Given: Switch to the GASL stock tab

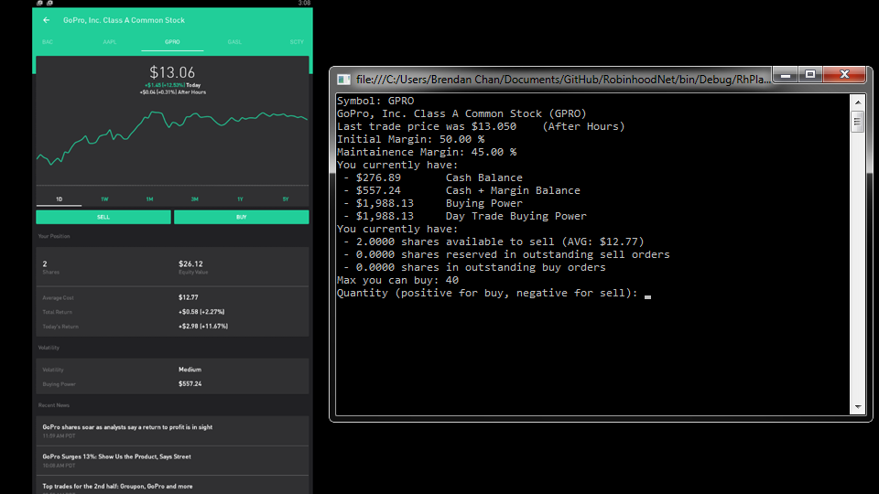Looking at the screenshot, I should (x=234, y=42).
